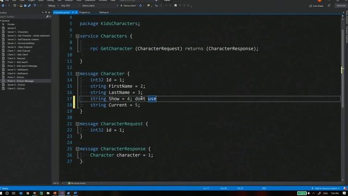Select 'Server 2 - Get Character - whole statement'
The image size is (348, 196).
click(29, 35)
